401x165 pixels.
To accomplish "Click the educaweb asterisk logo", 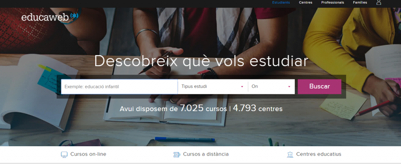I will point(74,16).
